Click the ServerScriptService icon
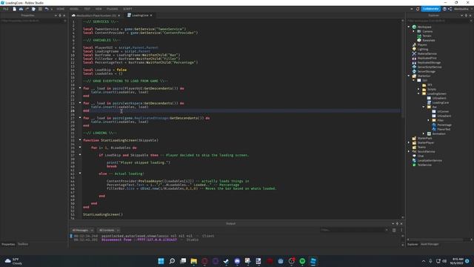The height and width of the screenshot is (267, 474). tap(415, 67)
